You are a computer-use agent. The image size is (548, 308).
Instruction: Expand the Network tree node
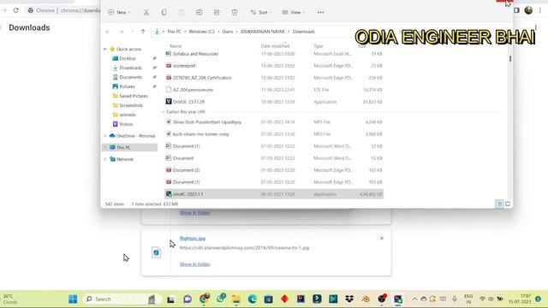click(104, 159)
